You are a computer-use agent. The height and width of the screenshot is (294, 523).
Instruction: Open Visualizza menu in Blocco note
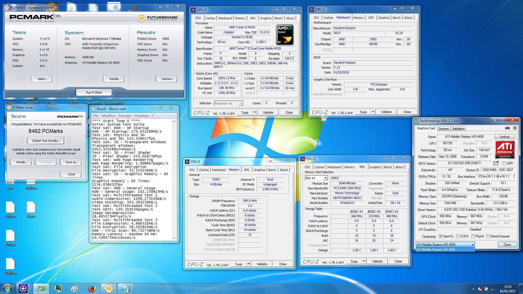[141, 116]
